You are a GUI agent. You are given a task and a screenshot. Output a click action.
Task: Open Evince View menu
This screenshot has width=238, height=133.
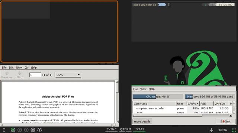19,67
